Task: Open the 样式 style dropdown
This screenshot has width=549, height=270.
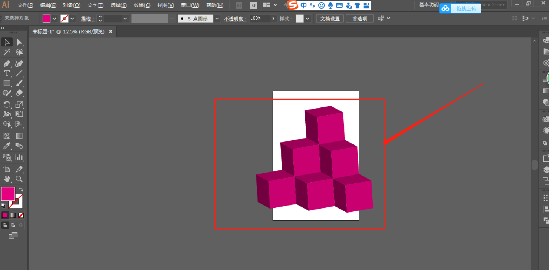Action: [x=308, y=19]
